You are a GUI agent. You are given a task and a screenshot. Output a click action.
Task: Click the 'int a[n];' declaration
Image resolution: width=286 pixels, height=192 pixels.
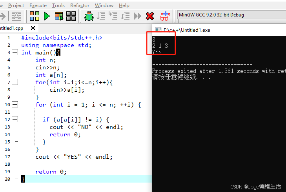(x=51, y=75)
